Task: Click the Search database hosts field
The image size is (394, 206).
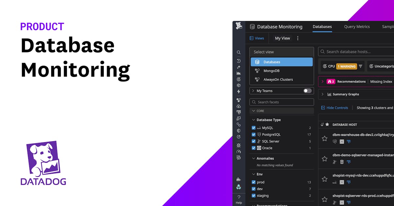Action: coord(356,52)
